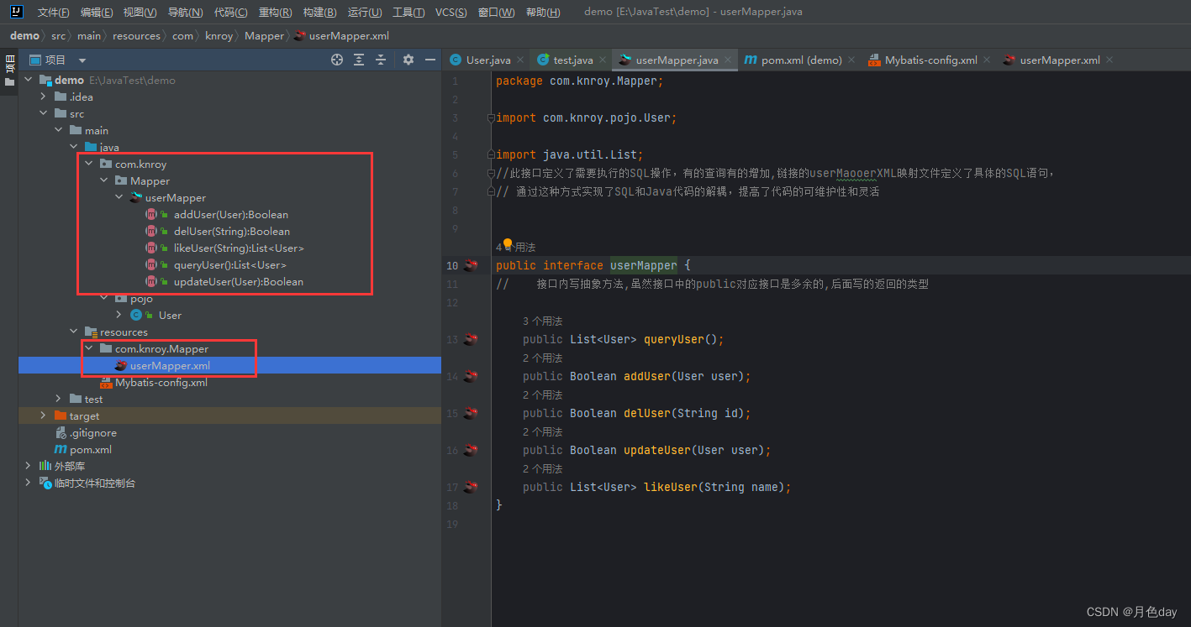Collapse the demo root project node

[x=29, y=80]
